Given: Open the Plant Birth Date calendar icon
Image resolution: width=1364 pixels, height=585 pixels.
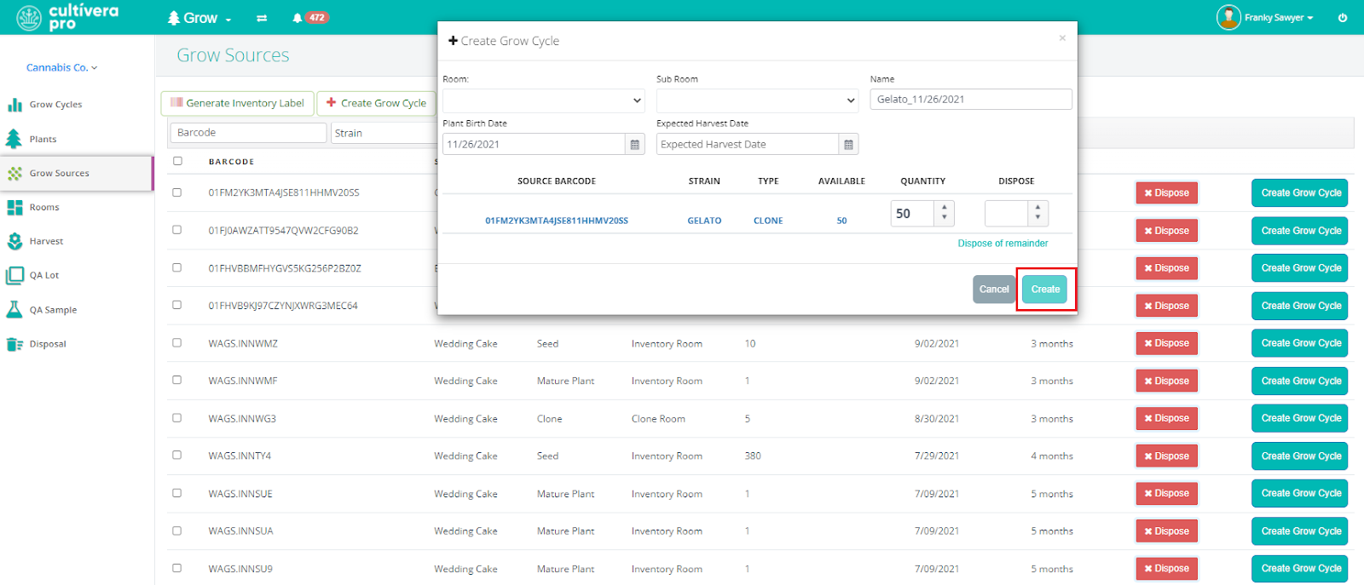Looking at the screenshot, I should pyautogui.click(x=635, y=145).
